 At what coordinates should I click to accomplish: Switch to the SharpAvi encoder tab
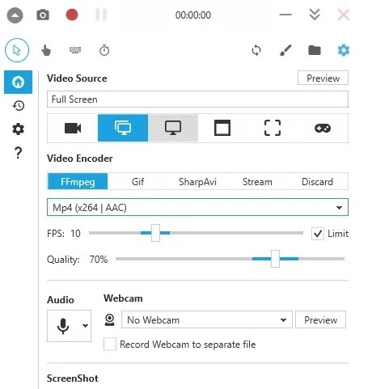(197, 181)
